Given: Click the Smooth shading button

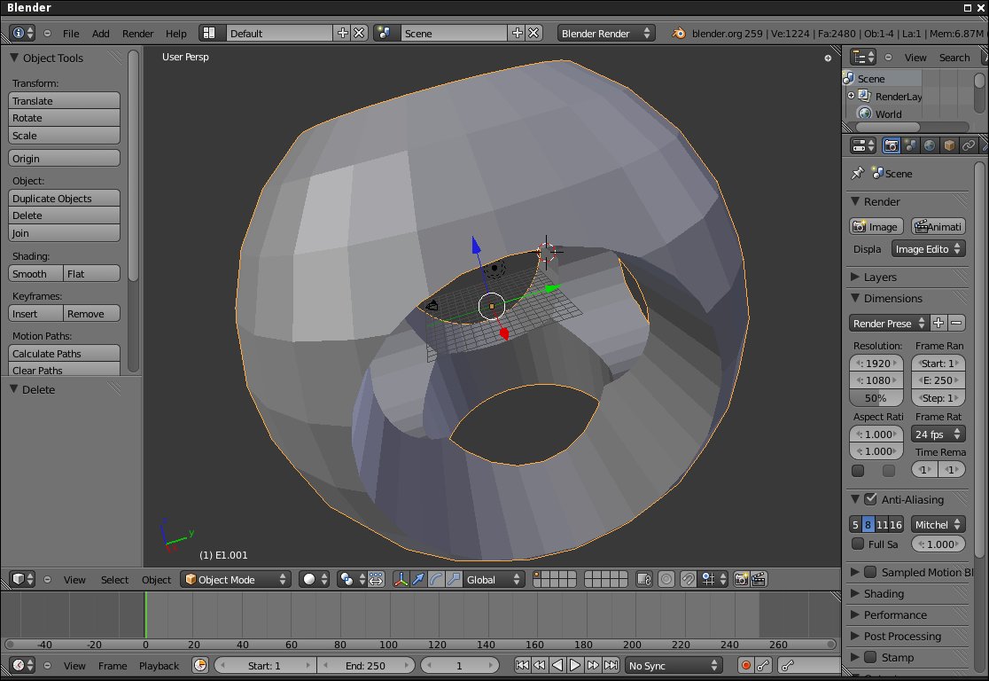Looking at the screenshot, I should (36, 274).
